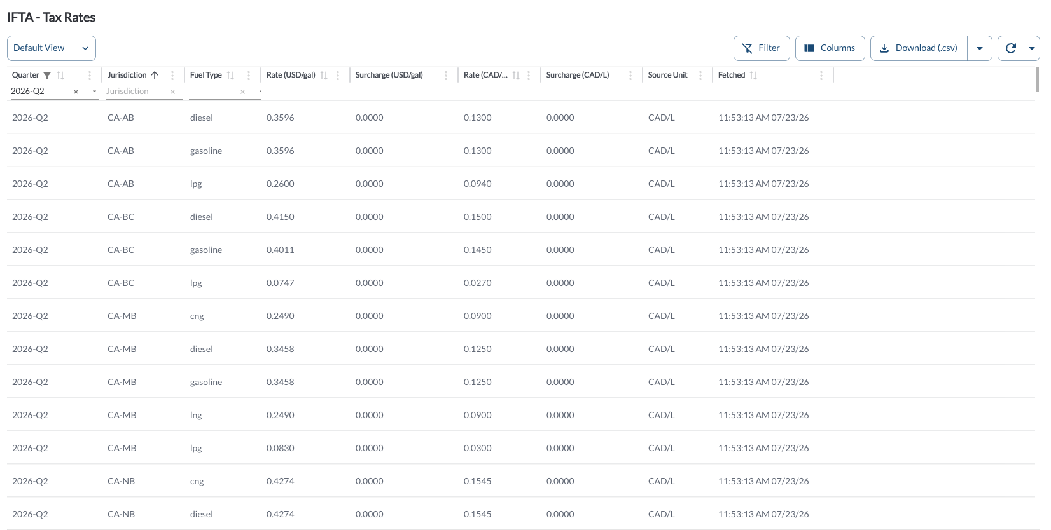
Task: Click the 0.0830 USD rate cell
Action: 281,448
